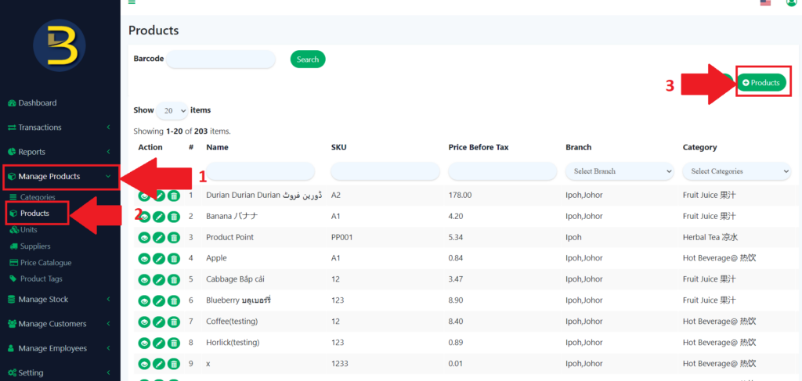Open the Select Branch filter dropdown
This screenshot has width=802, height=381.
pyautogui.click(x=620, y=171)
